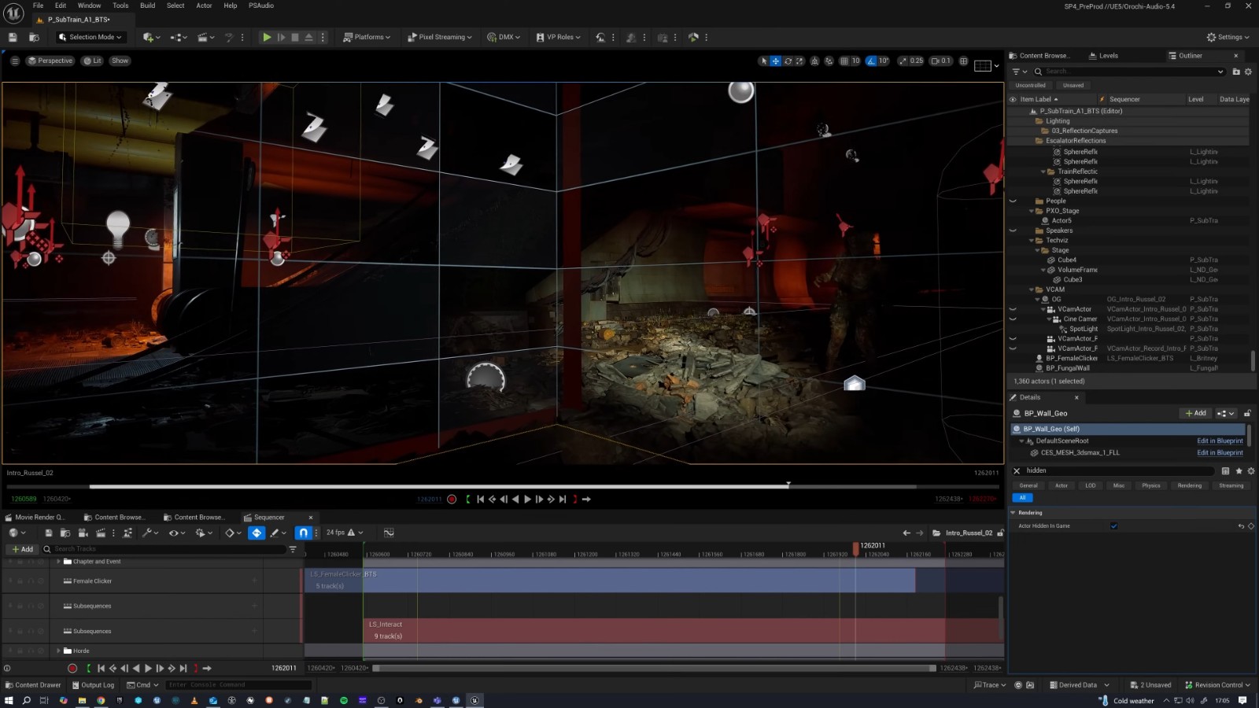Click viewport record button

[x=452, y=499]
